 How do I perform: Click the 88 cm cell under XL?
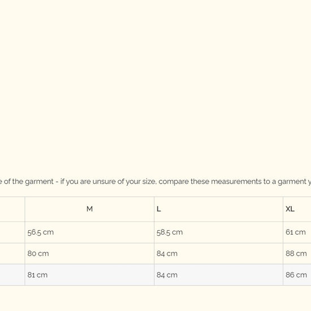[297, 253]
